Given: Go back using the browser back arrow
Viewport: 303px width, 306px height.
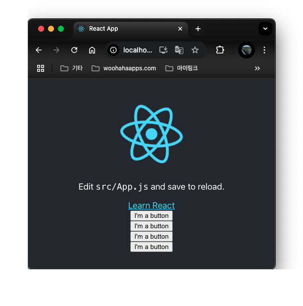Looking at the screenshot, I should 39,50.
